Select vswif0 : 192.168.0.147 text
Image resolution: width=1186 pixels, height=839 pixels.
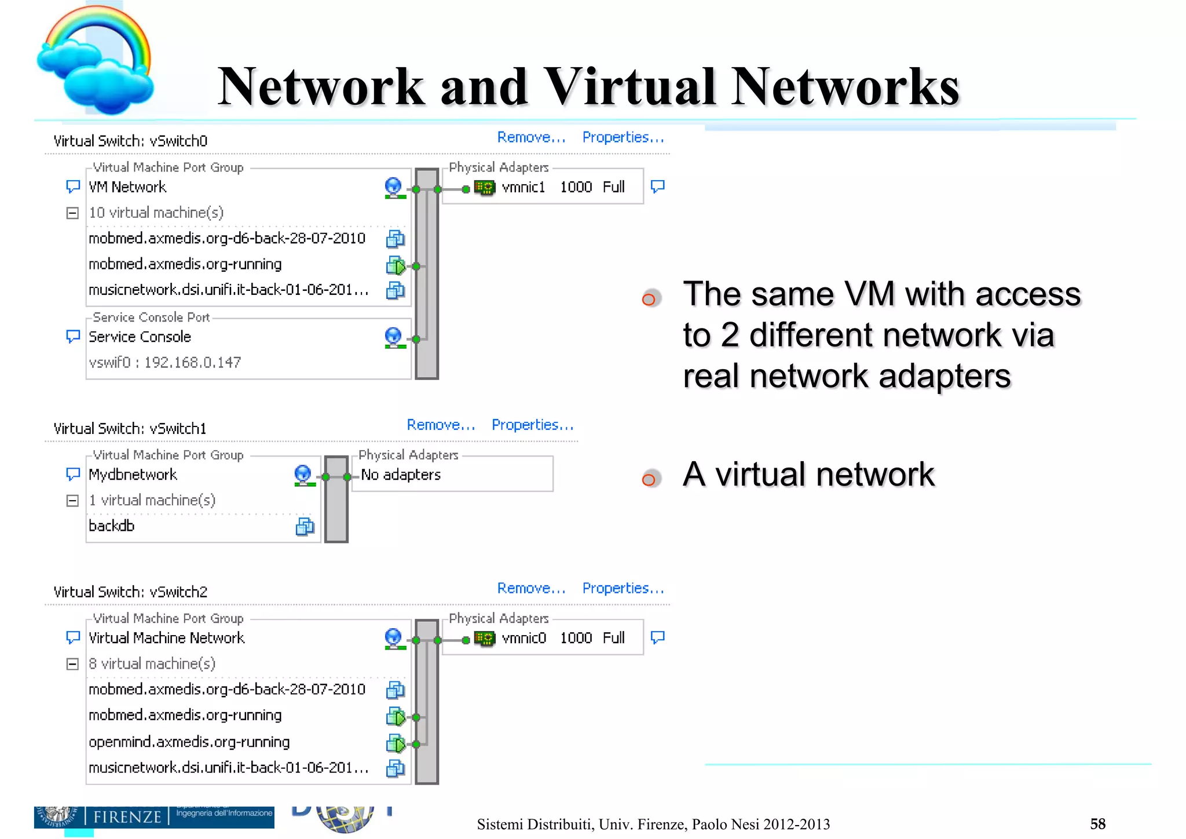click(164, 363)
